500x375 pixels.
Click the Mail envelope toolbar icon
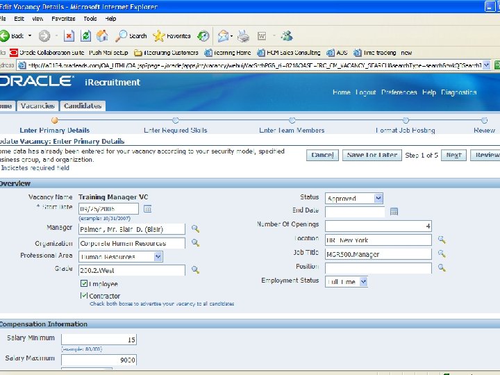click(223, 36)
